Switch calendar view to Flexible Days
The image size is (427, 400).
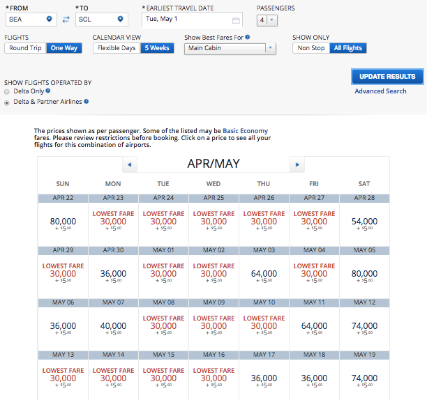[117, 48]
